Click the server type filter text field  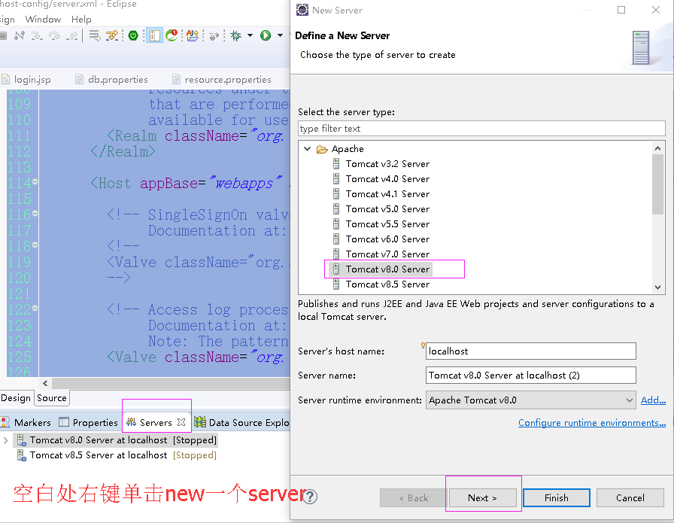point(481,129)
